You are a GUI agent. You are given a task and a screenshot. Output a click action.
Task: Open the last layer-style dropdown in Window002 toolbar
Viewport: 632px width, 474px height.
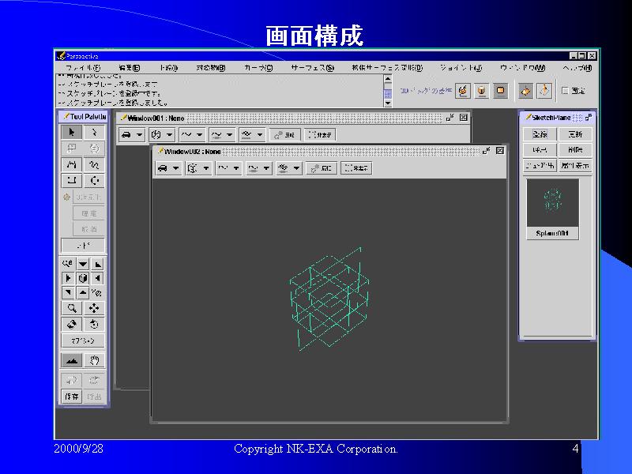pos(288,168)
